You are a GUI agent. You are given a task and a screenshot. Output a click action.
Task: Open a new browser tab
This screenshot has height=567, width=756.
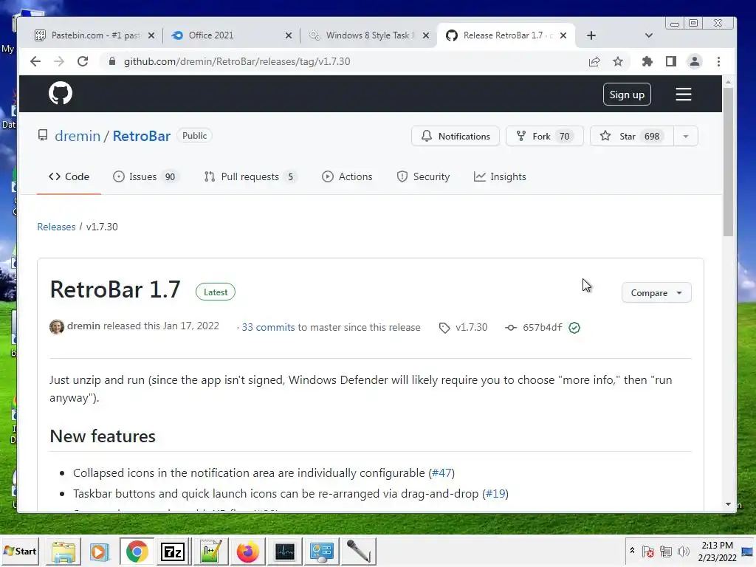coord(591,35)
